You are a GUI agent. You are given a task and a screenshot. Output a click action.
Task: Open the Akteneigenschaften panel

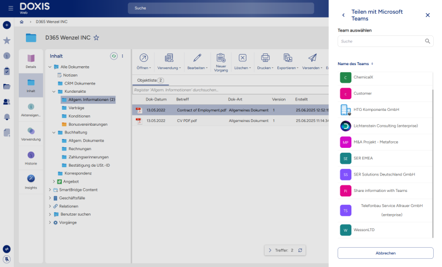tap(31, 110)
